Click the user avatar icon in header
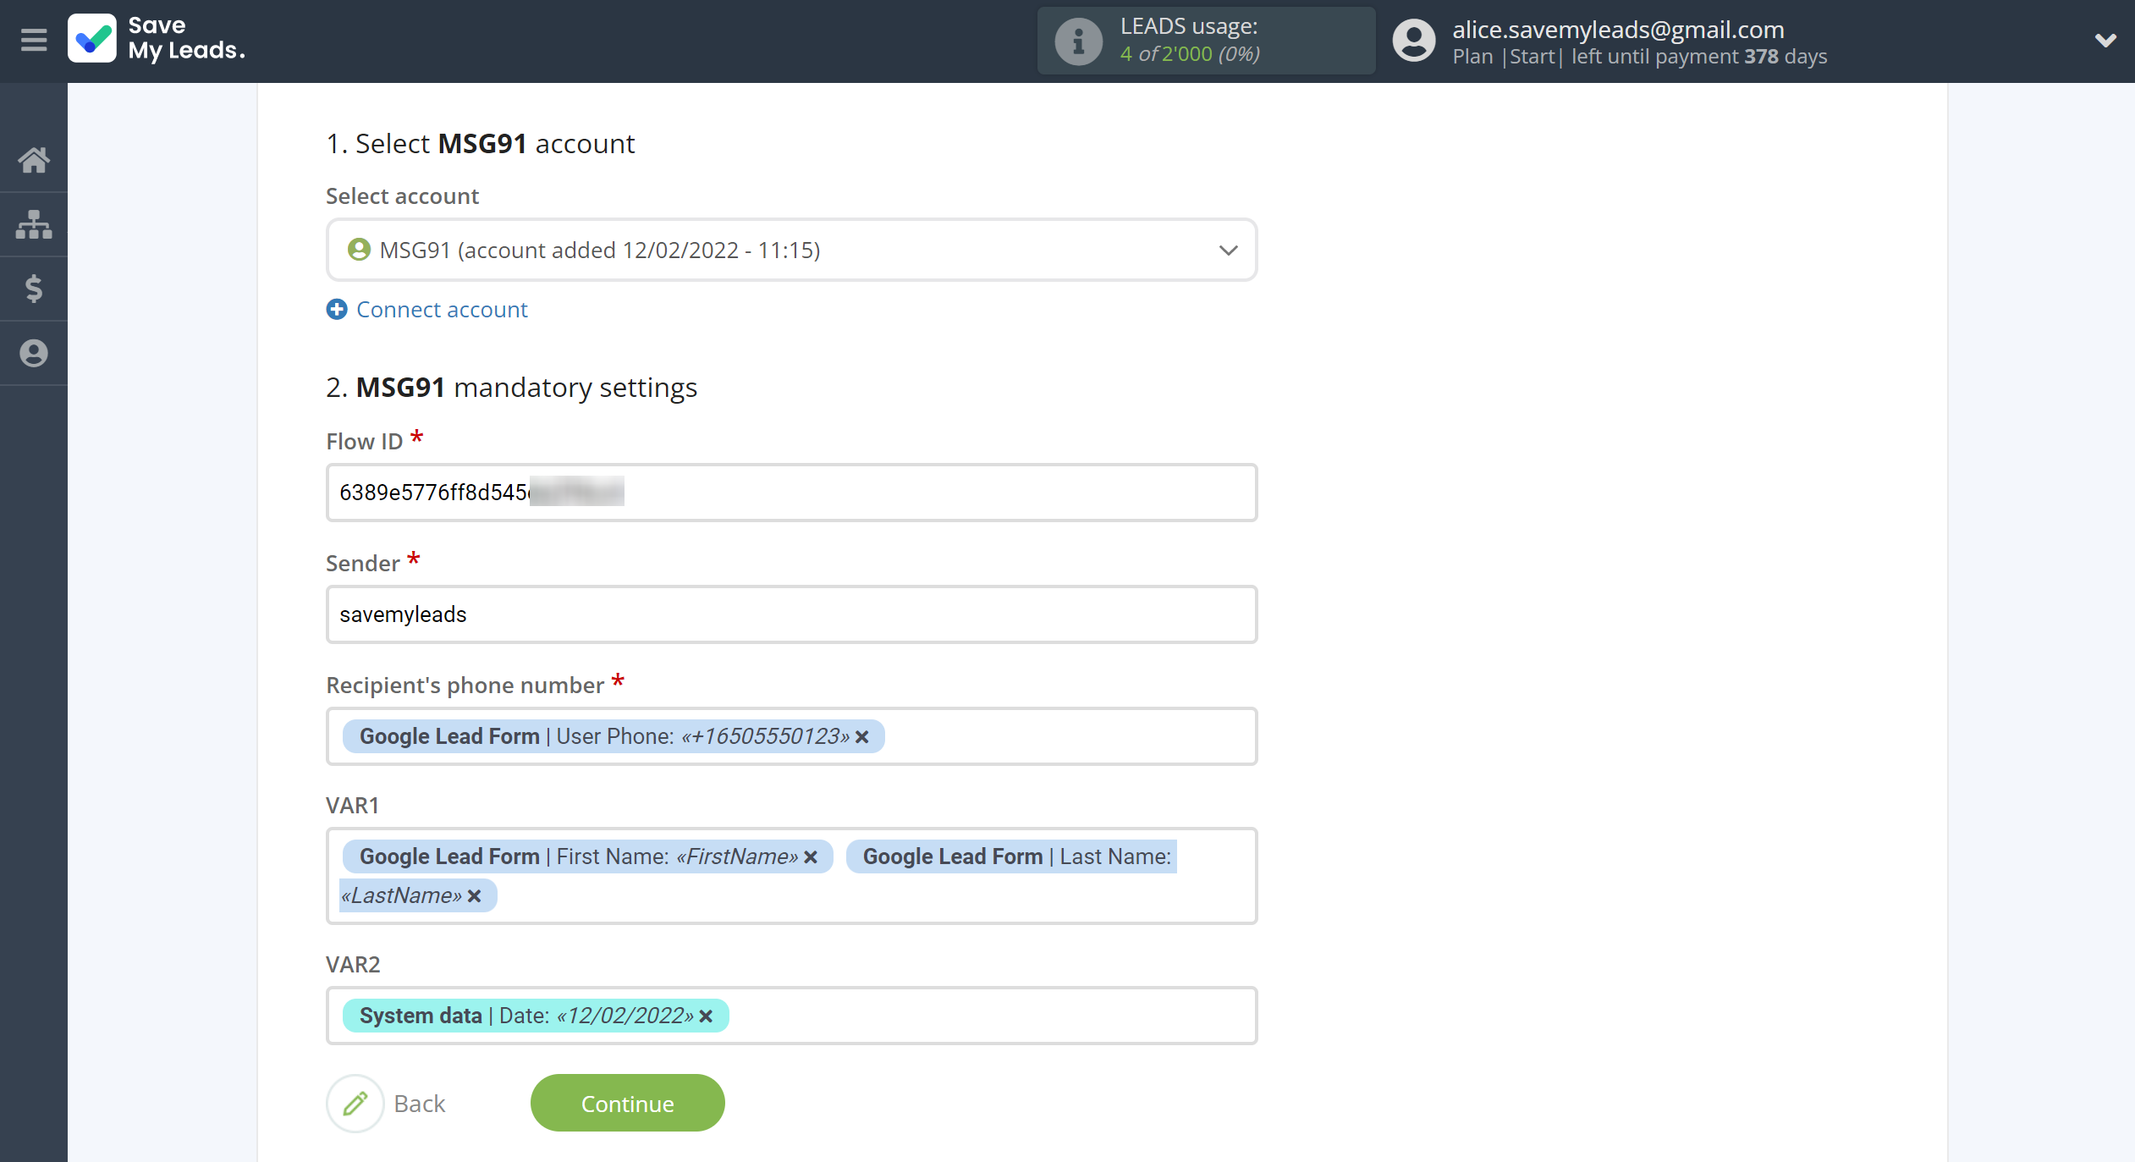 click(x=1414, y=41)
